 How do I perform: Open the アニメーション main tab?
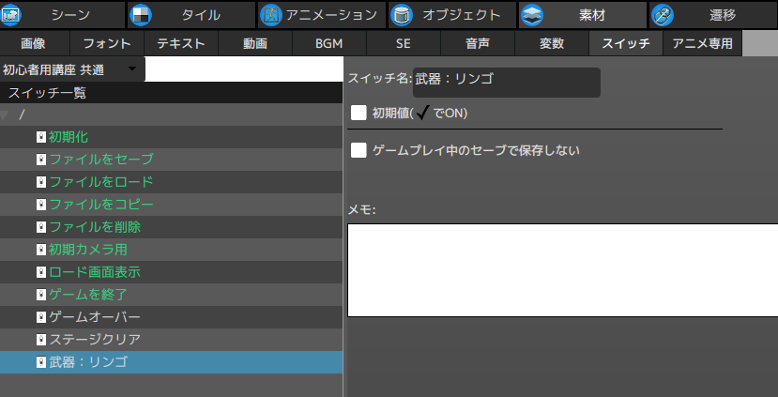[322, 15]
